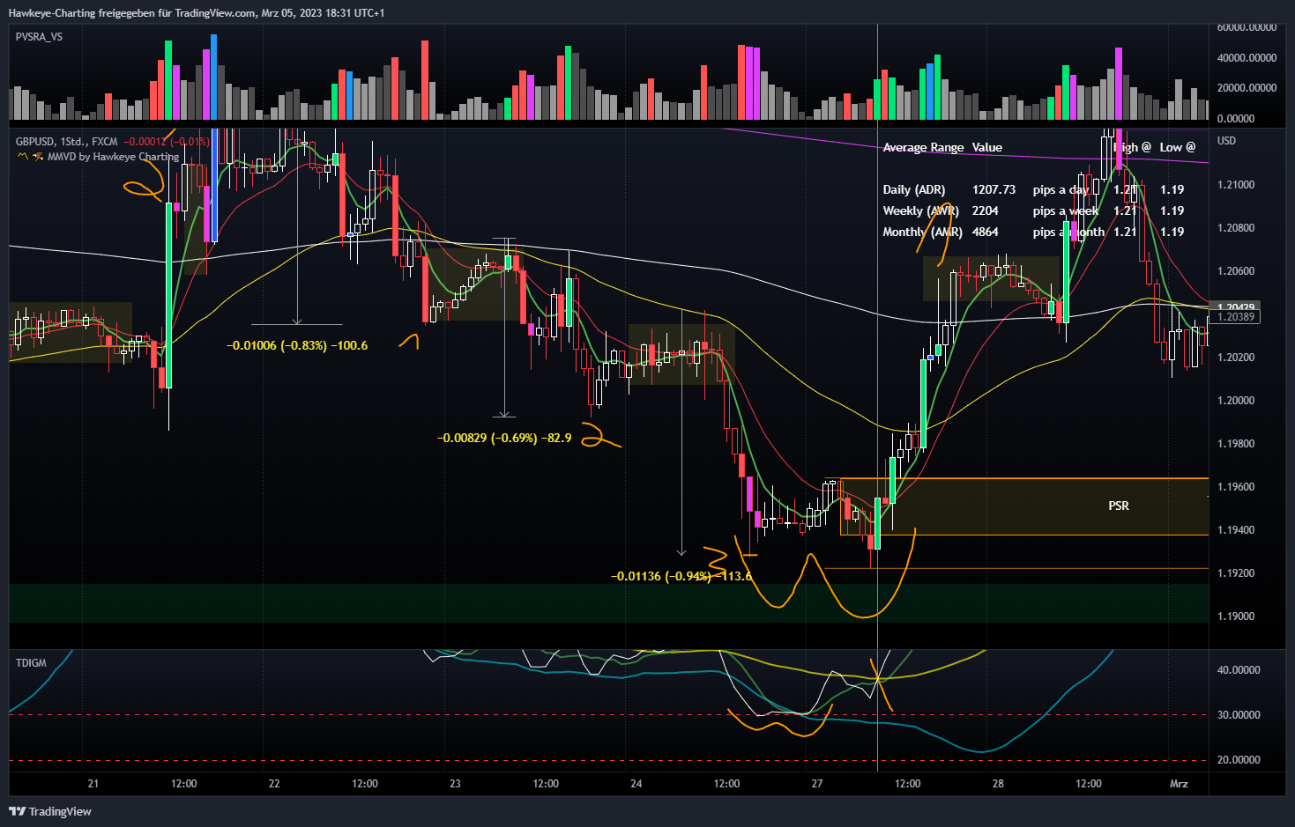Click the date 23 on time axis

(x=455, y=784)
